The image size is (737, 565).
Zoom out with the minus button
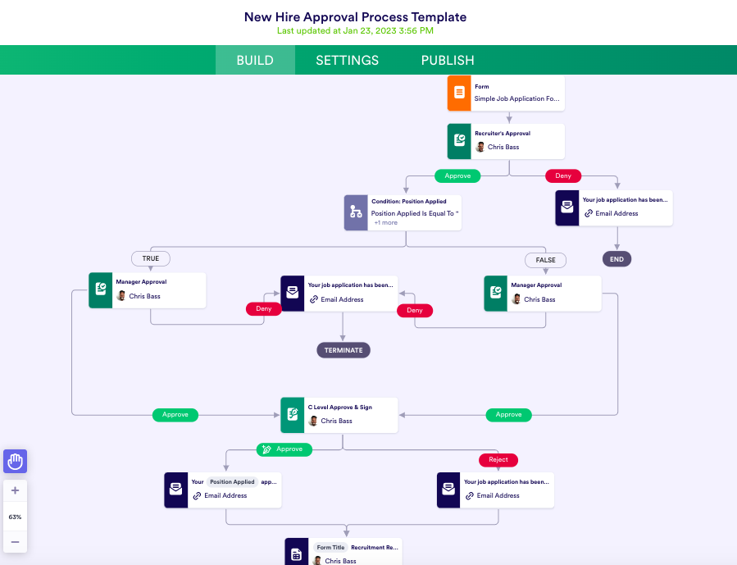tap(15, 541)
